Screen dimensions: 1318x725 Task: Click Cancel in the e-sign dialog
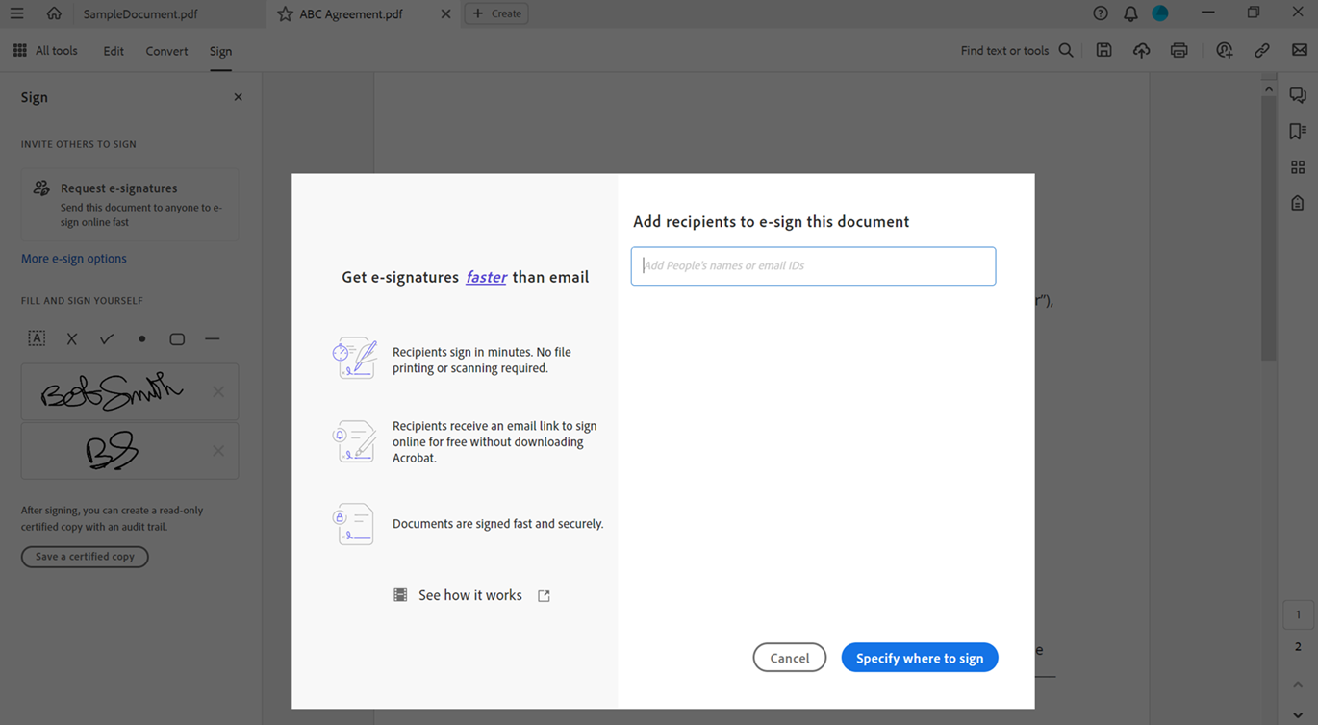coord(789,658)
